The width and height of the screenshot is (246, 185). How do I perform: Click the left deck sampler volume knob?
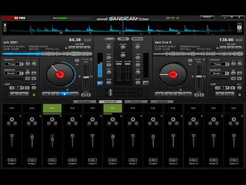[x=28, y=73]
